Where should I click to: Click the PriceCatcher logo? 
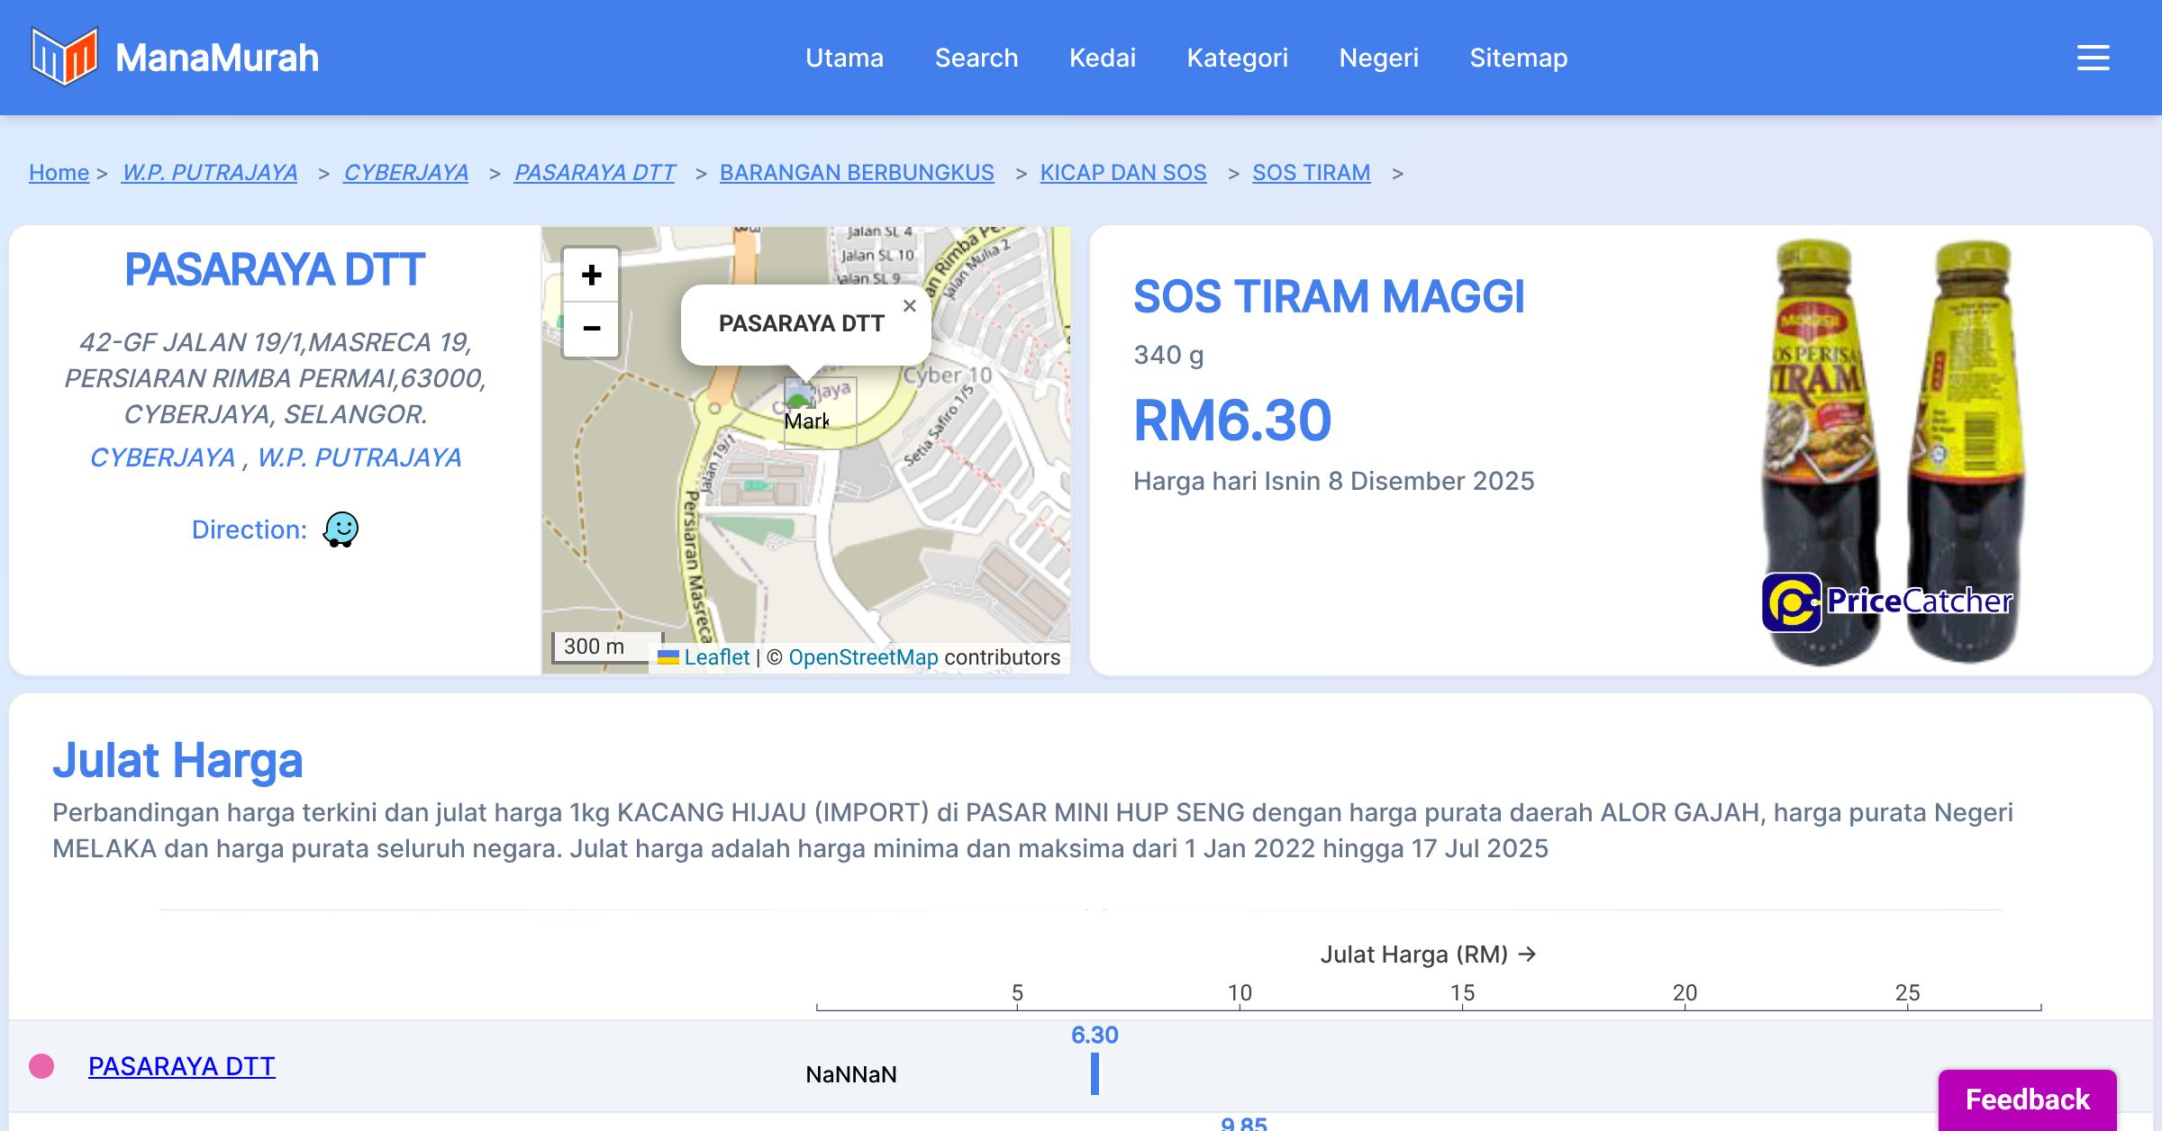pyautogui.click(x=1886, y=602)
